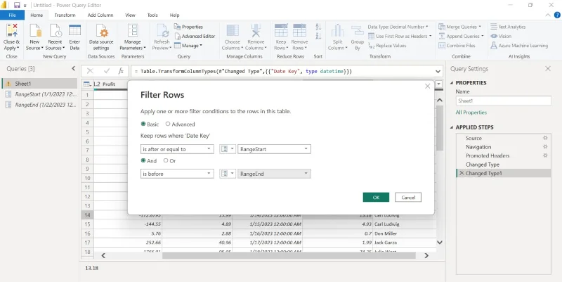The height and width of the screenshot is (282, 562).
Task: Close the Query Settings pane
Action: point(548,68)
